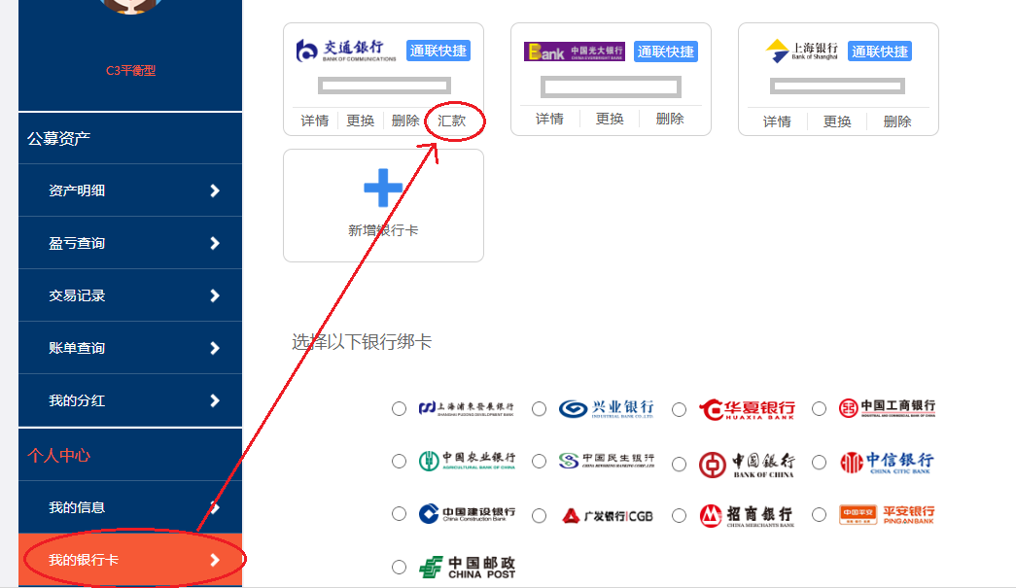Image resolution: width=1016 pixels, height=588 pixels.
Task: Select the Huaxia Bank radio button
Action: tap(680, 409)
